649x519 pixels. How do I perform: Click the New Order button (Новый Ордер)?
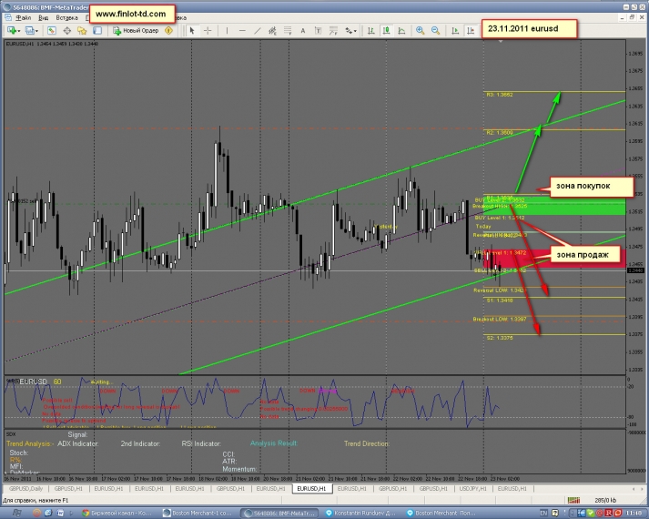tap(136, 30)
